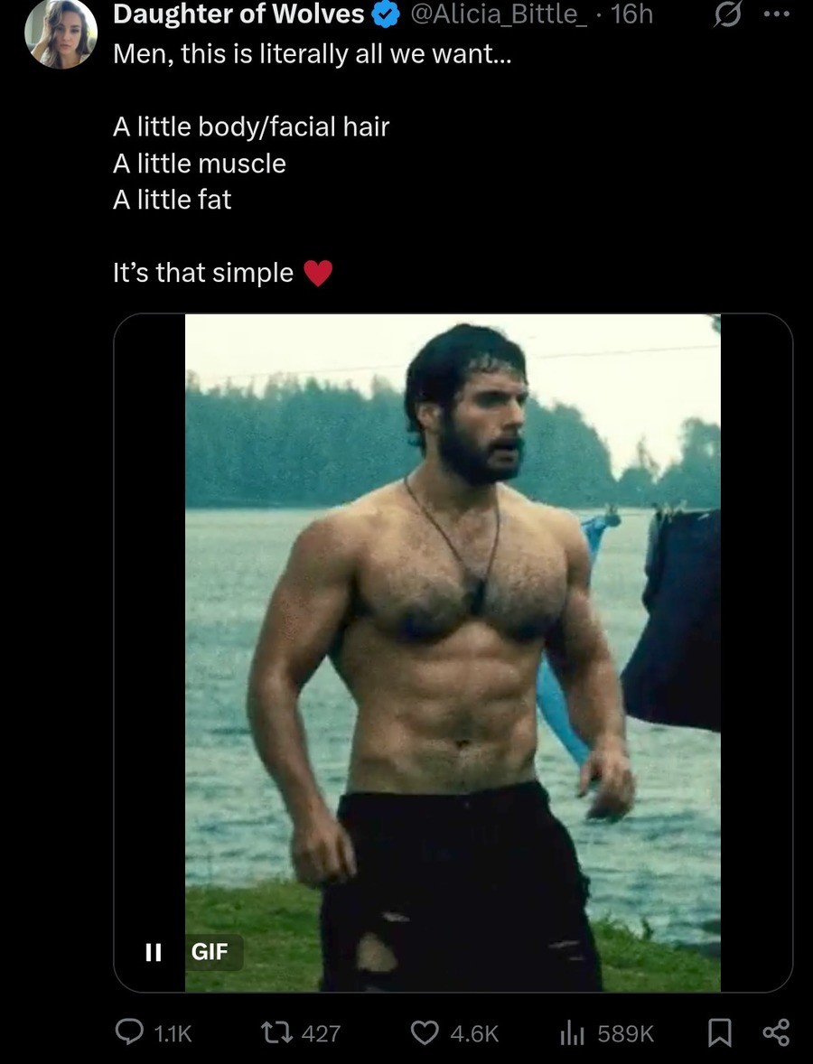Open the GIF media in full view
The image size is (813, 1064).
pyautogui.click(x=453, y=653)
